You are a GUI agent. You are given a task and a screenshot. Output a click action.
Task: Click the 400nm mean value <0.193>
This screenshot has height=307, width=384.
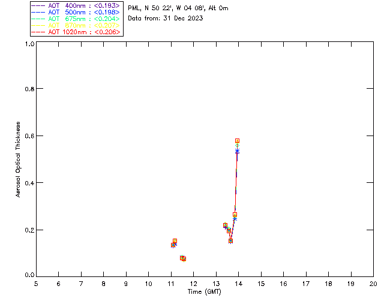coord(107,5)
